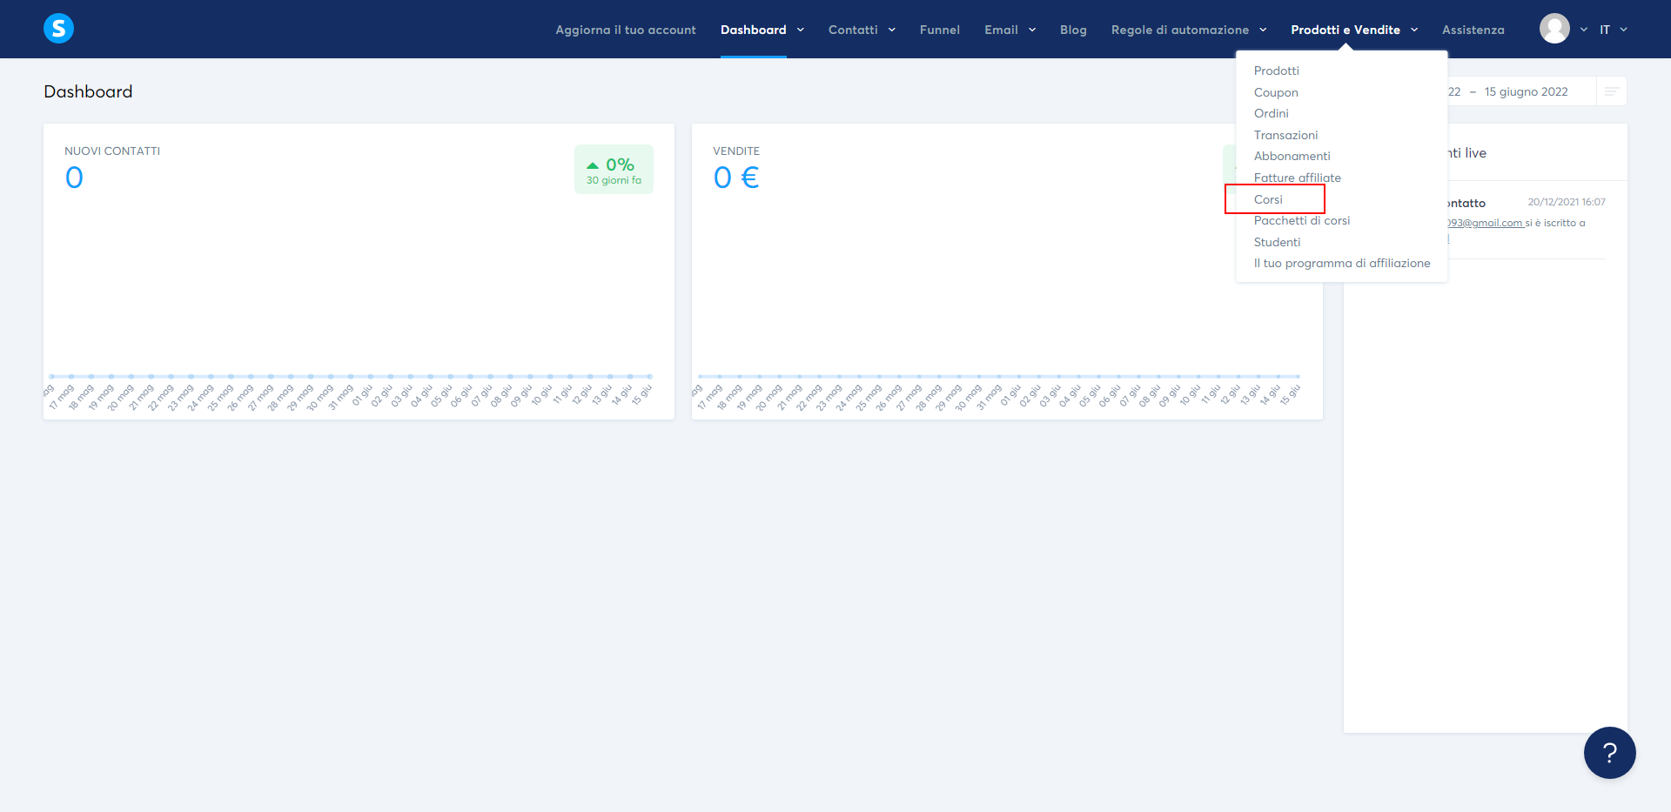Click the Systeme.io logo
The image size is (1671, 812).
click(x=57, y=28)
